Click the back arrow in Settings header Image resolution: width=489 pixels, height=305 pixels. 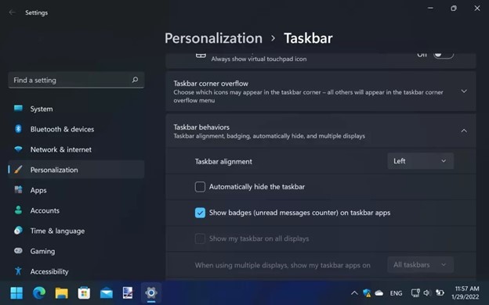[x=13, y=13]
